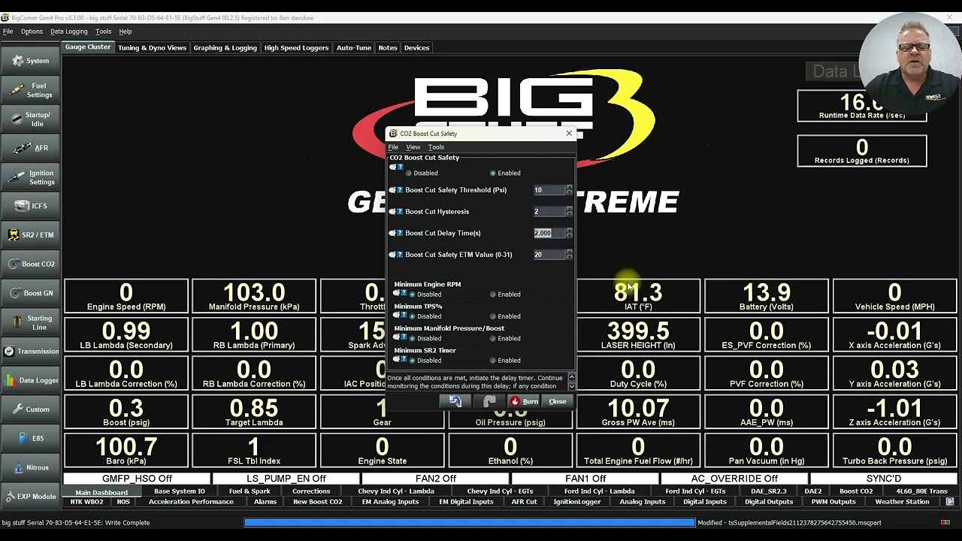The width and height of the screenshot is (962, 541).
Task: Click help icon for Boost Cut Safety ETM Value
Action: tap(400, 255)
